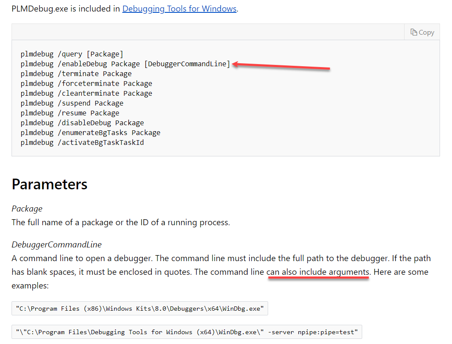Viewport: 452px width, 344px height.
Task: Select the plmdebug /cleanterminate command line
Action: [x=86, y=94]
